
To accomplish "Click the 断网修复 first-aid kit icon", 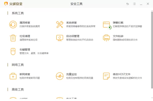I will pos(13,76).
